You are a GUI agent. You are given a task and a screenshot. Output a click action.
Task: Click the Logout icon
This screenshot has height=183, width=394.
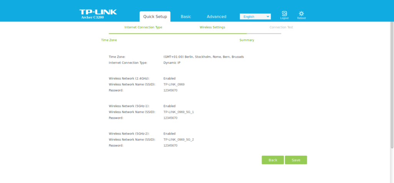[x=284, y=15]
